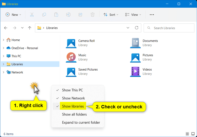Click Libraries breadcrumb in address bar
Viewport: 197px width, 137px height.
pyautogui.click(x=52, y=28)
